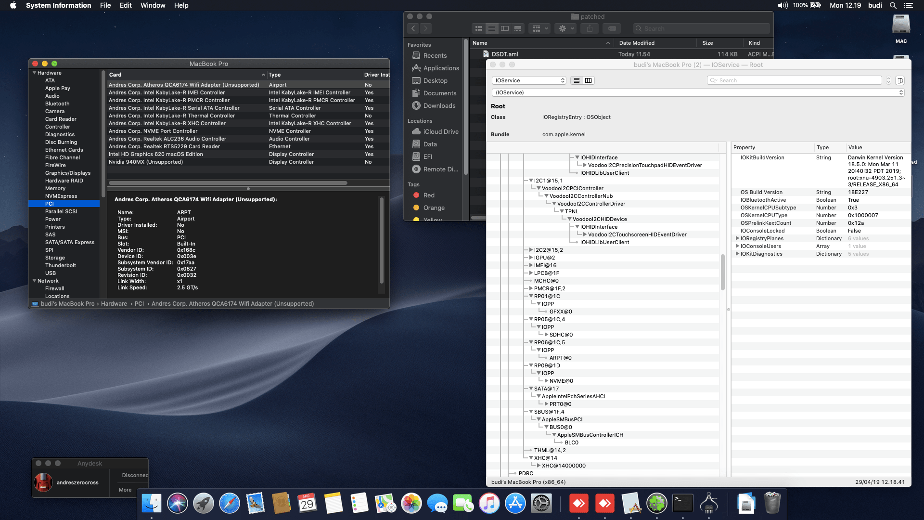Open Terminal from the Dock

point(682,504)
